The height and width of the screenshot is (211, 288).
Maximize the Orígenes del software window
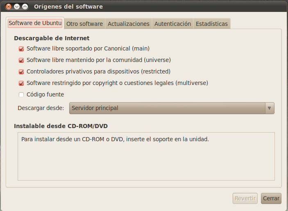(25, 7)
